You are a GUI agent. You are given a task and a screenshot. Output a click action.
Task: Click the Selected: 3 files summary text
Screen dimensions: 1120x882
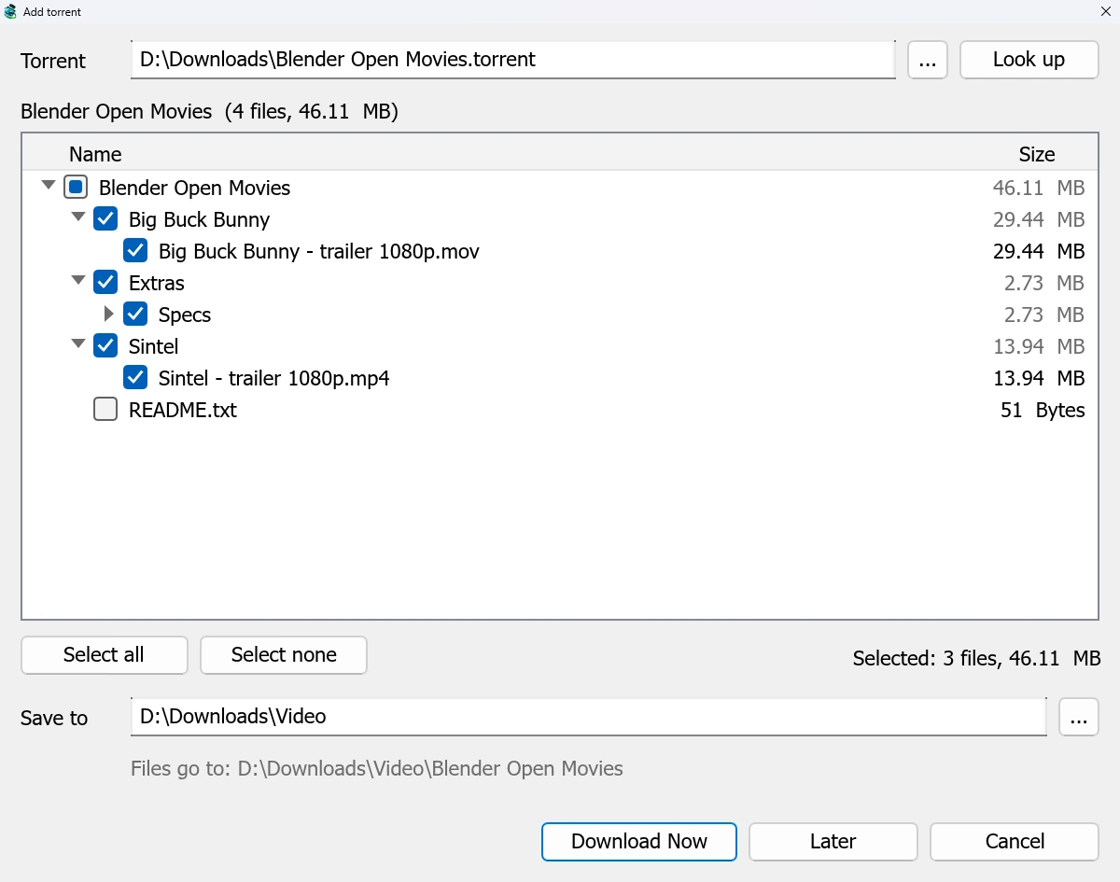coord(977,658)
